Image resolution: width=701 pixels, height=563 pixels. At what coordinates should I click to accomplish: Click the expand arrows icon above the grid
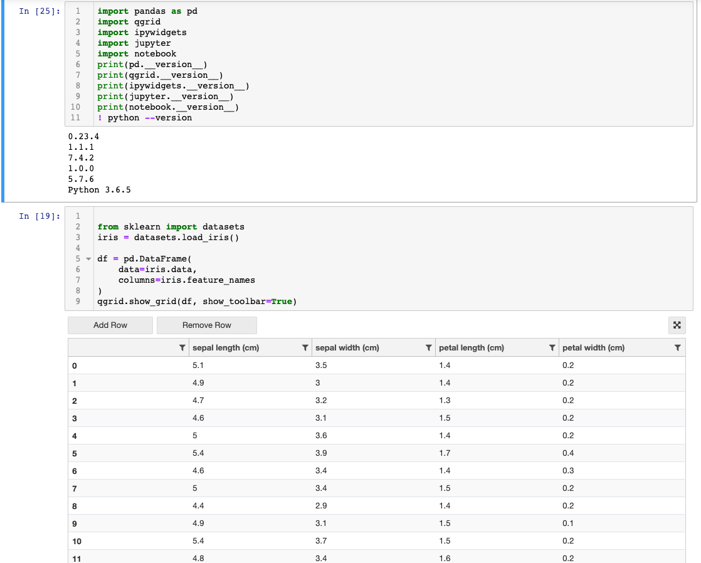(x=677, y=325)
